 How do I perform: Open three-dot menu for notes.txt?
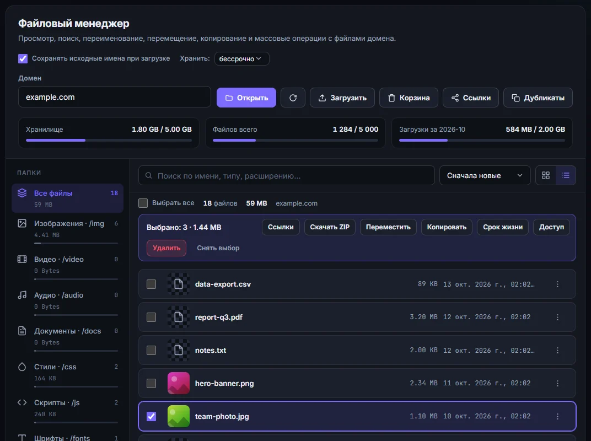click(557, 350)
